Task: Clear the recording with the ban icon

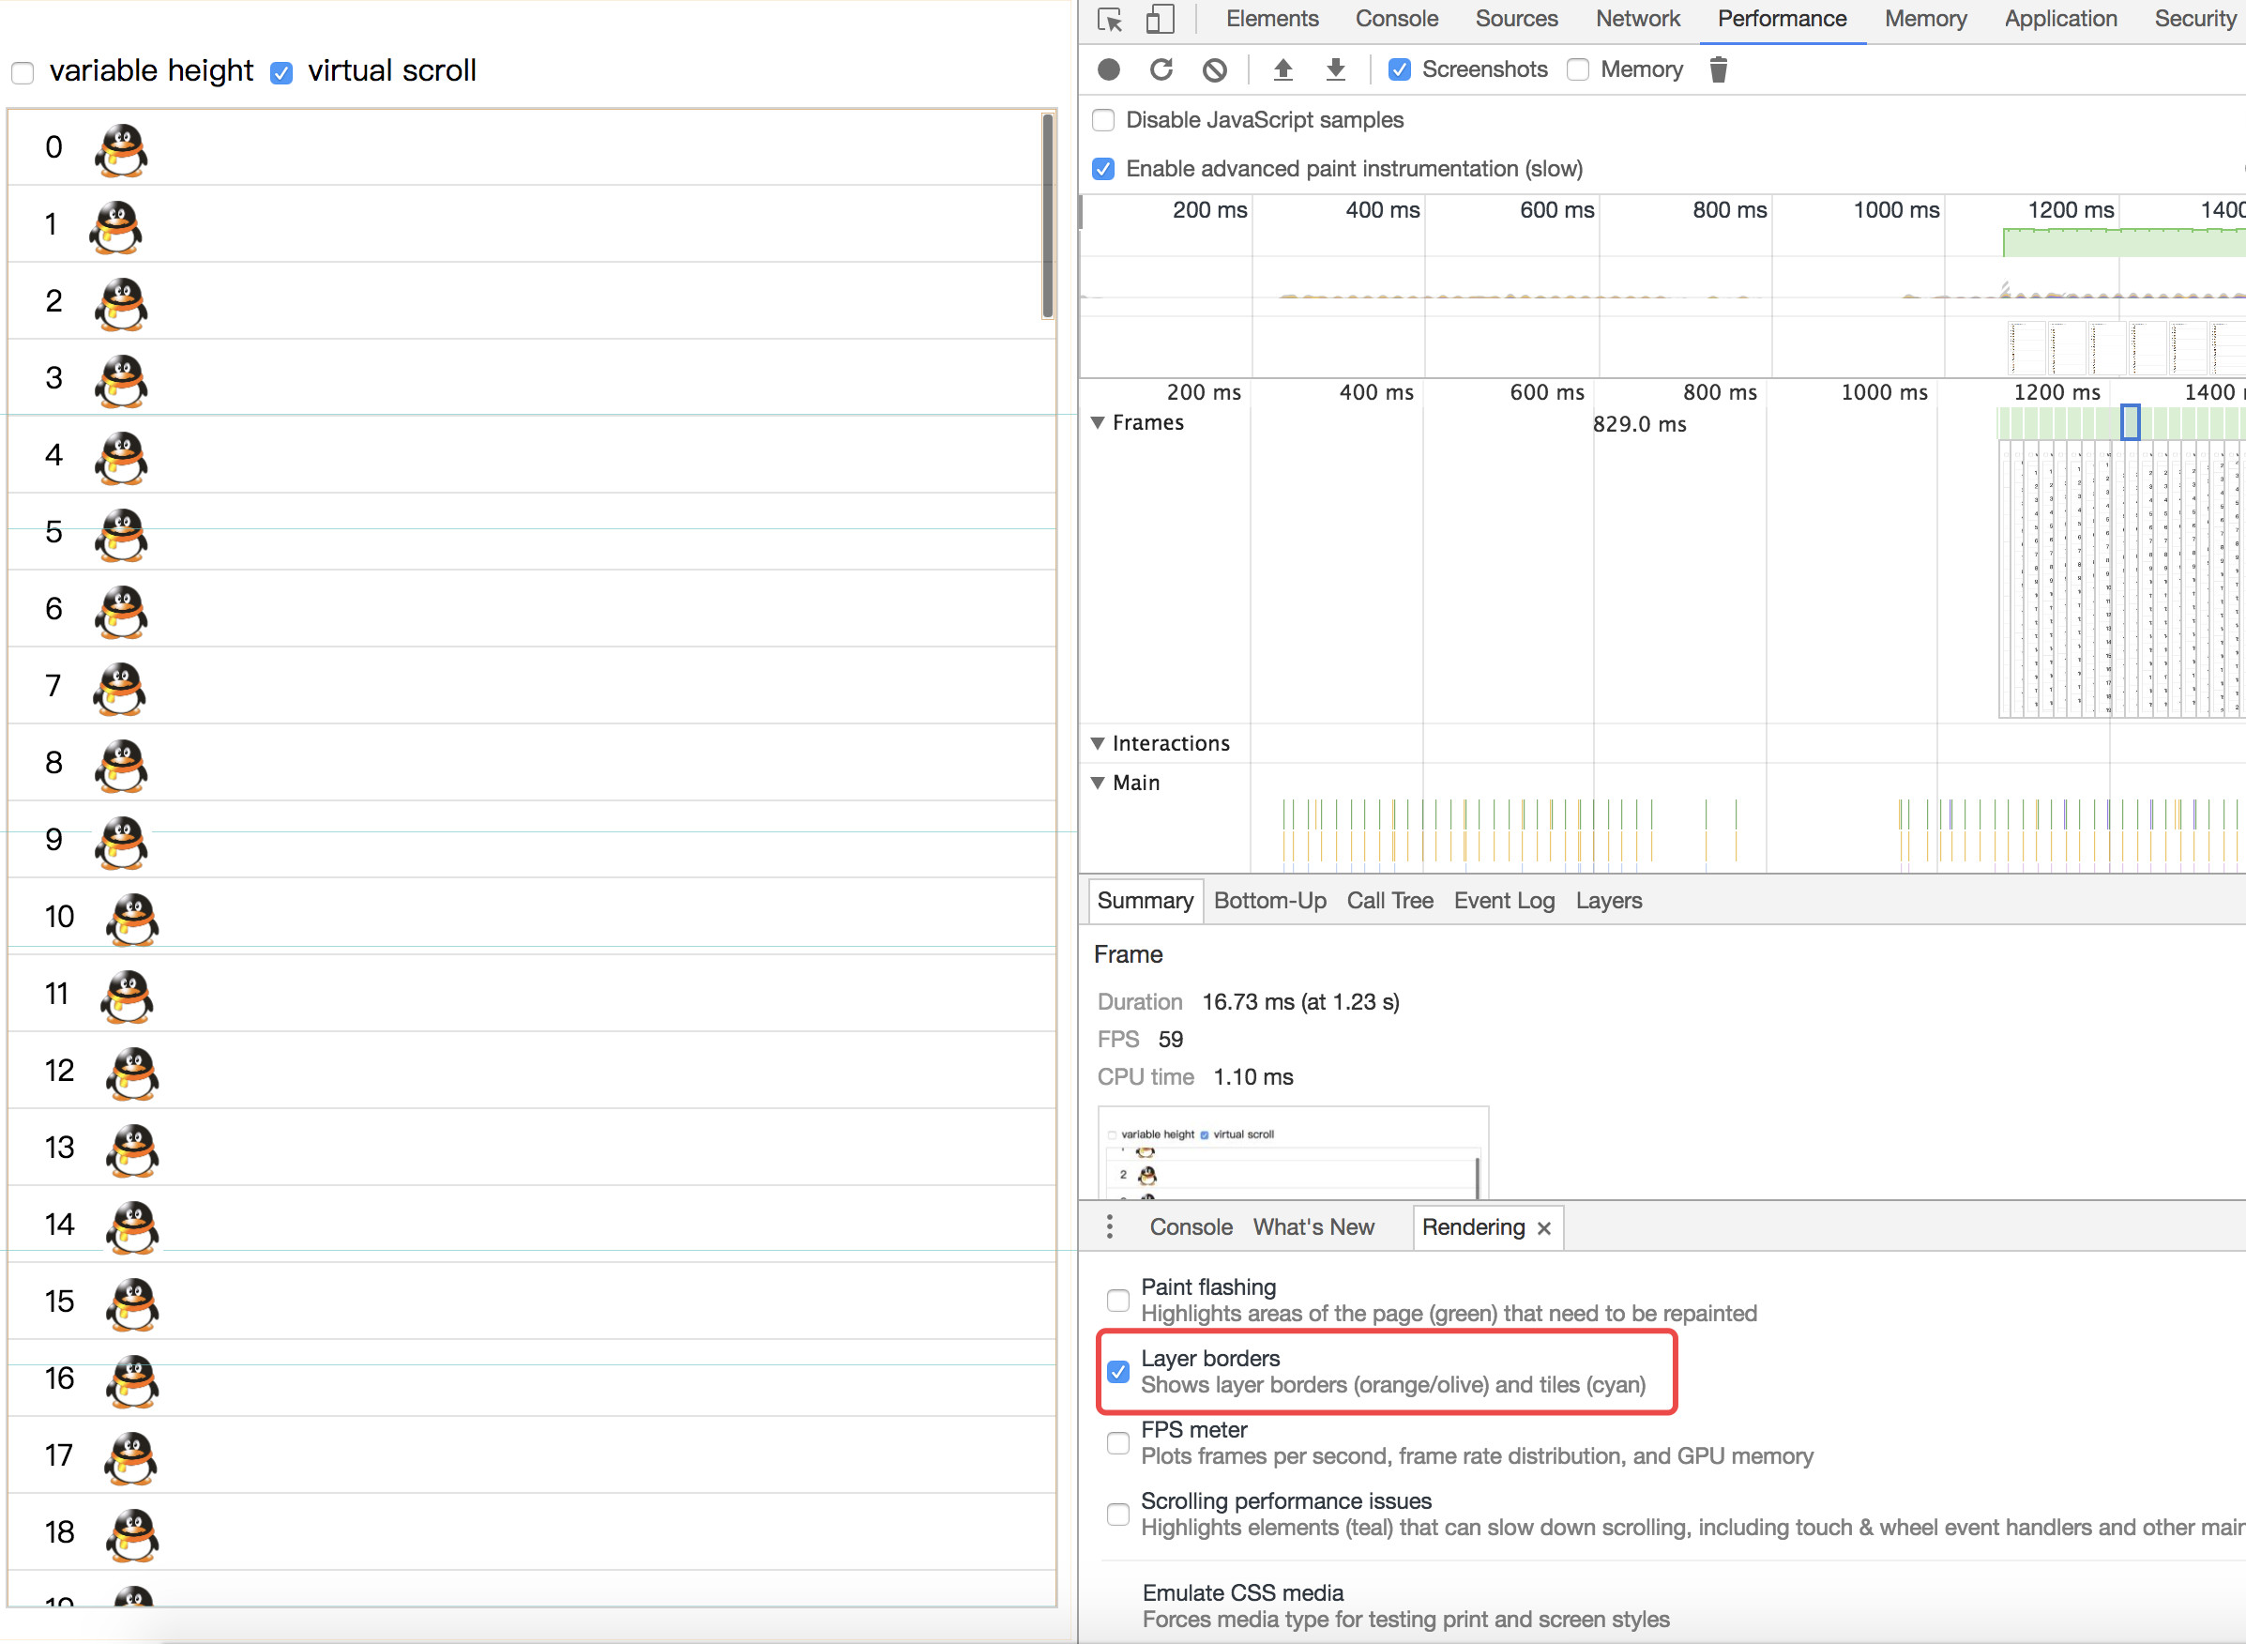Action: pyautogui.click(x=1213, y=69)
